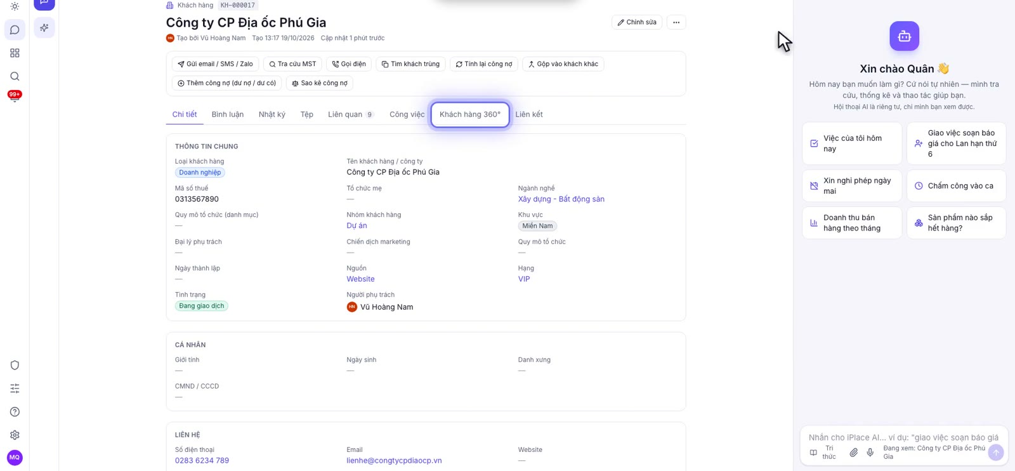This screenshot has height=471, width=1015.
Task: Click the attachment paperclip in AI input
Action: pyautogui.click(x=854, y=453)
